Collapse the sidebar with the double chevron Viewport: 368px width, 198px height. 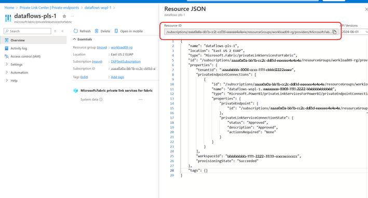coord(62,31)
